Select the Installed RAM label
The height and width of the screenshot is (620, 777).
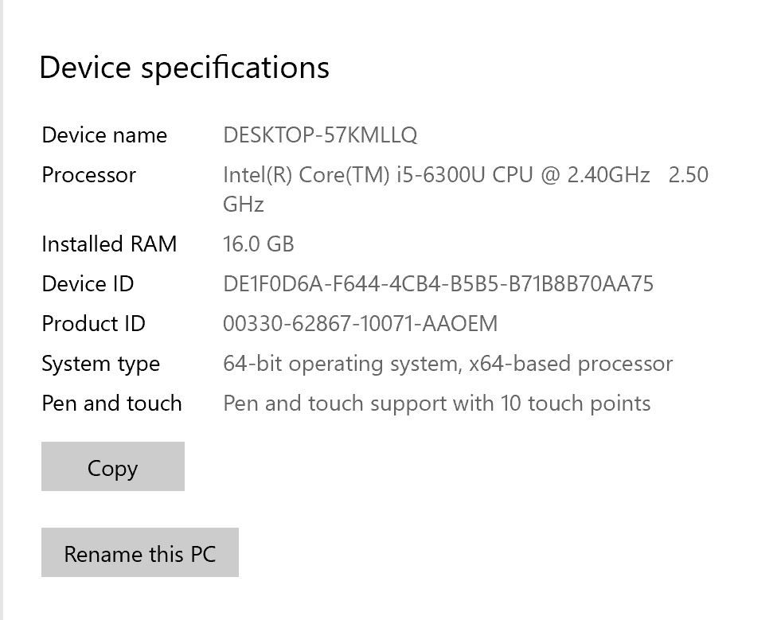[x=109, y=244]
